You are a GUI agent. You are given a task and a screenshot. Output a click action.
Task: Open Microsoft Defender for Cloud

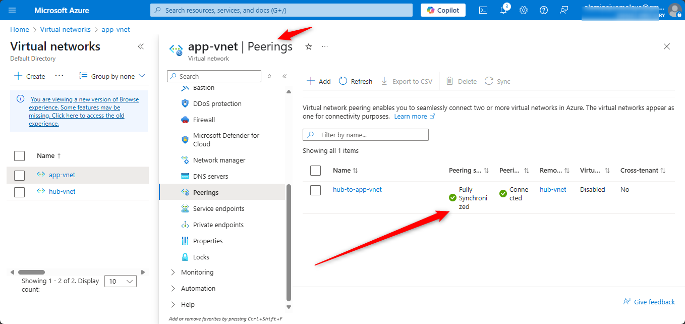click(226, 140)
